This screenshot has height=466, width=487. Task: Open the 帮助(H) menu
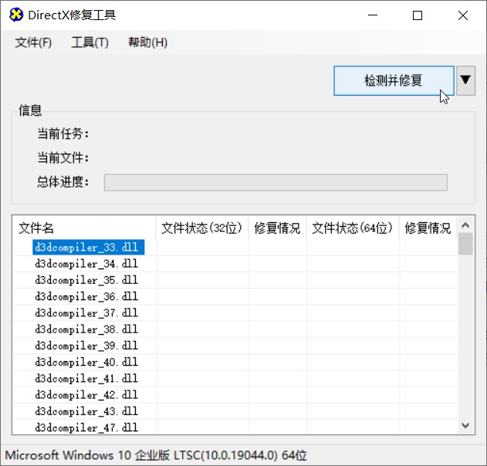tap(148, 42)
